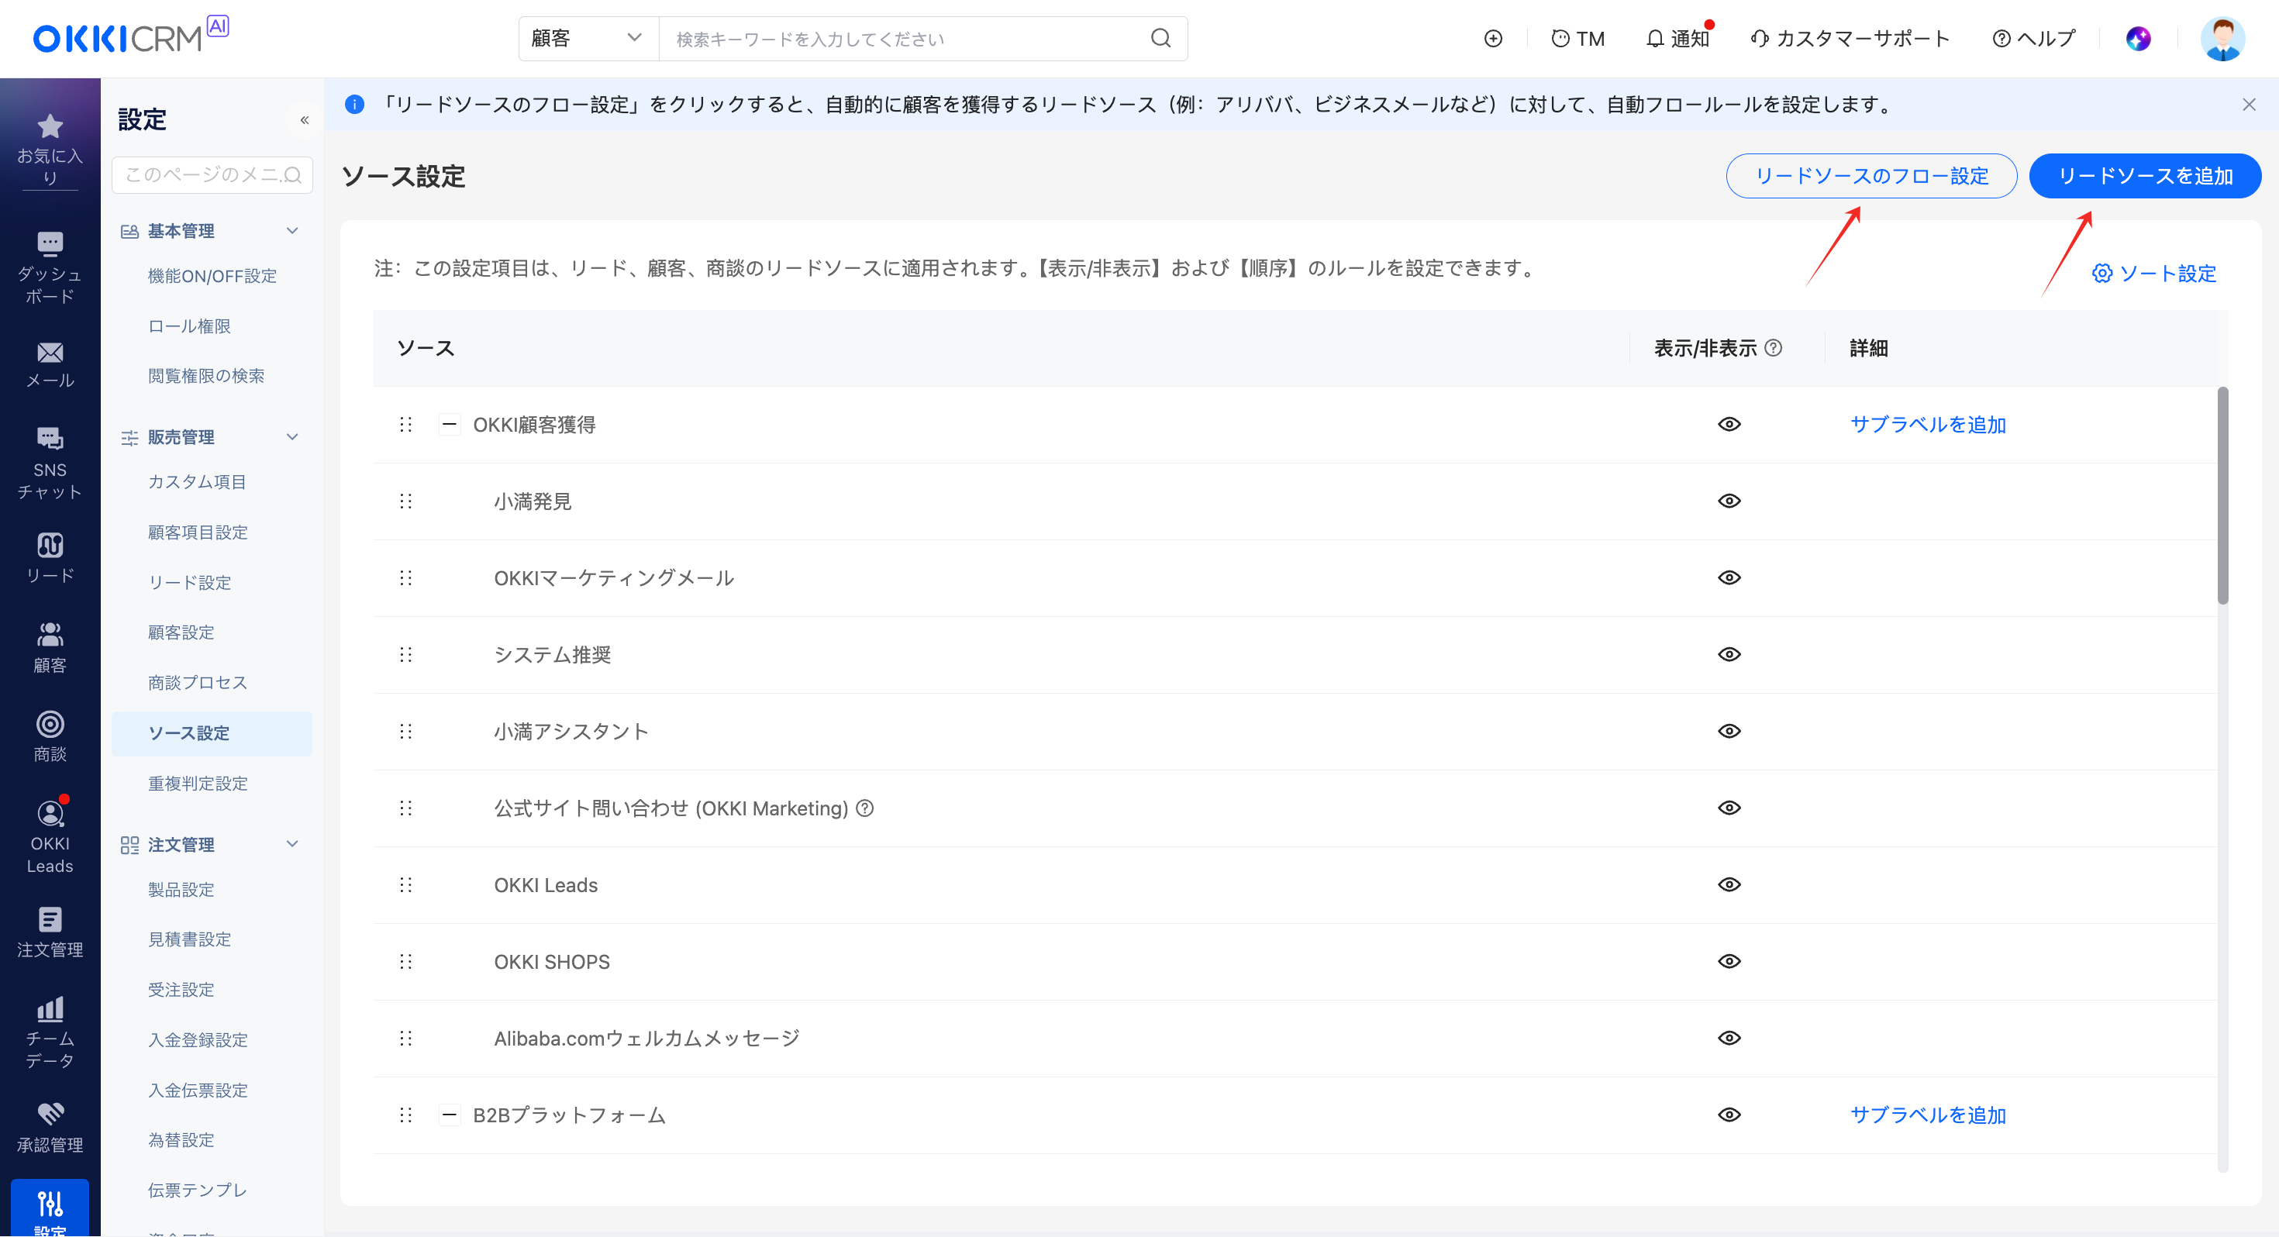Click the source list vertical scrollbar
This screenshot has height=1237, width=2279.
click(x=2222, y=496)
